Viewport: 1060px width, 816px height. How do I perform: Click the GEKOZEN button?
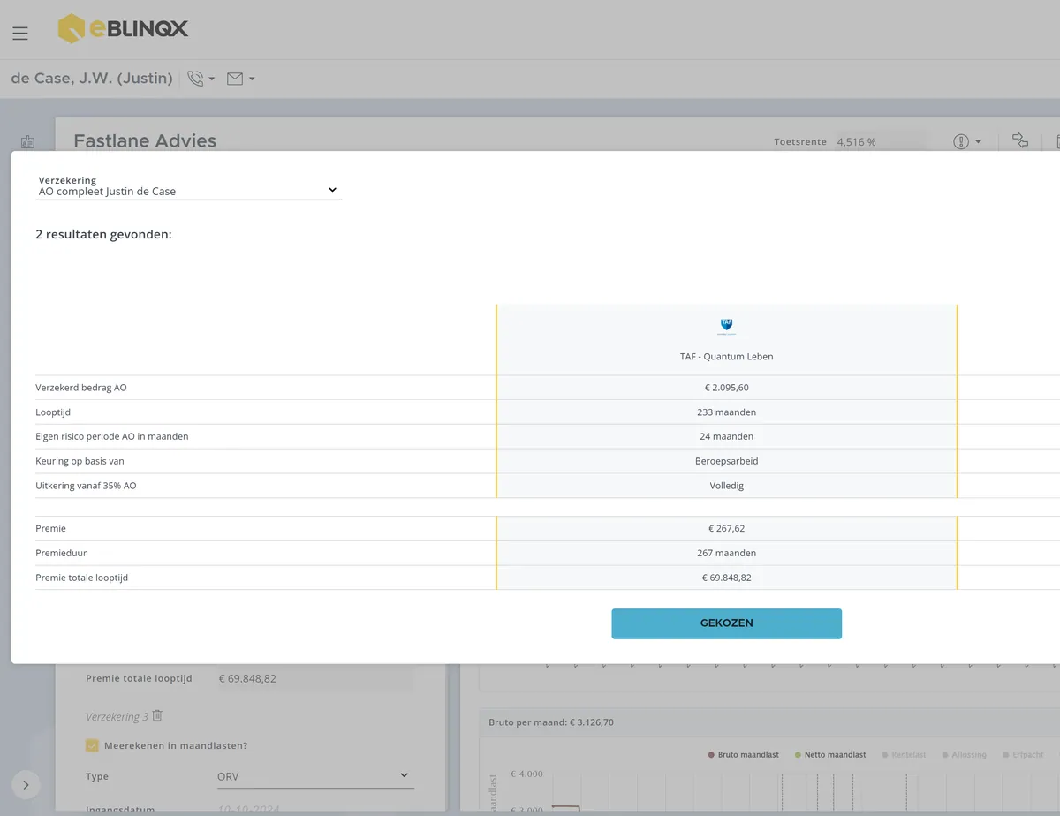click(x=726, y=623)
